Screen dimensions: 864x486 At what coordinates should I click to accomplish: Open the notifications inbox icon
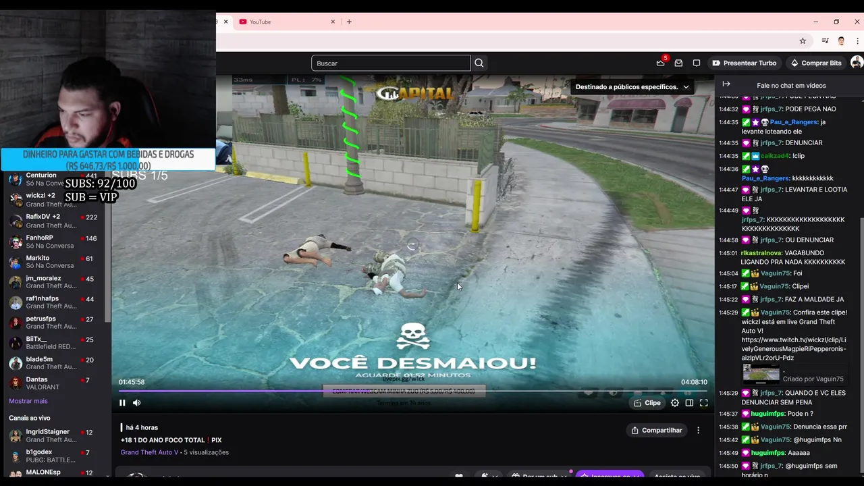[678, 63]
